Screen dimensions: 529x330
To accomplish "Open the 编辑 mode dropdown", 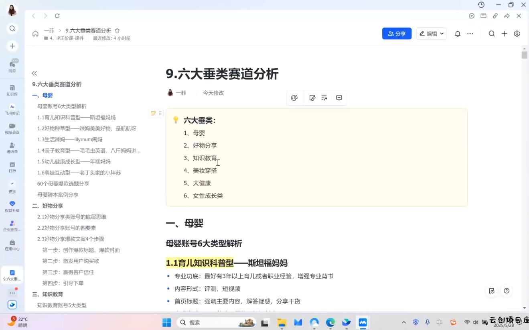I will click(x=432, y=34).
